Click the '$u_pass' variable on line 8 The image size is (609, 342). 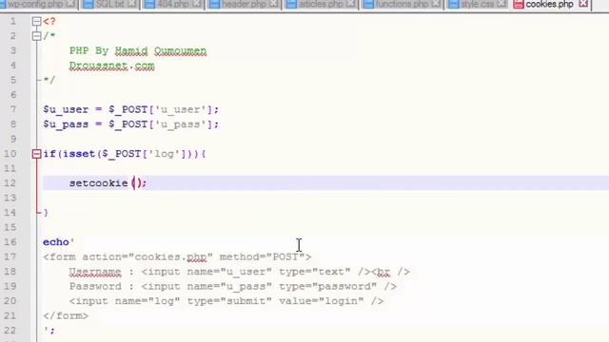(x=66, y=124)
